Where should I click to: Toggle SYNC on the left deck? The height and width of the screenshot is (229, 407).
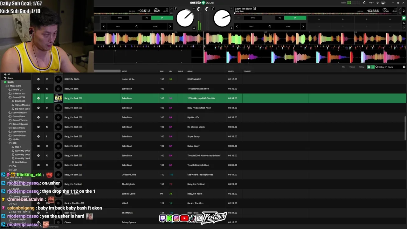pyautogui.click(x=120, y=18)
